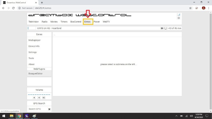Open File Explorer from the taskbar
The width and height of the screenshot is (212, 119).
pos(12,116)
